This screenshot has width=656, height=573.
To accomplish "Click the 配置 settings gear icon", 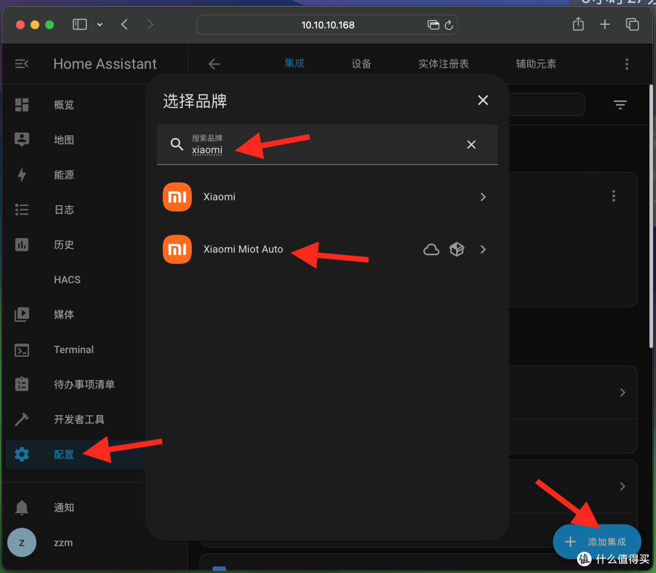I will tap(22, 454).
